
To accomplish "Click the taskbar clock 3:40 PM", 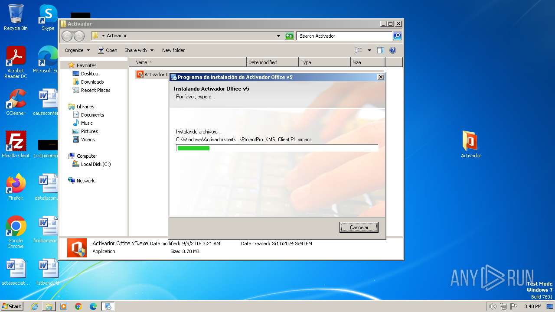I will pyautogui.click(x=532, y=306).
